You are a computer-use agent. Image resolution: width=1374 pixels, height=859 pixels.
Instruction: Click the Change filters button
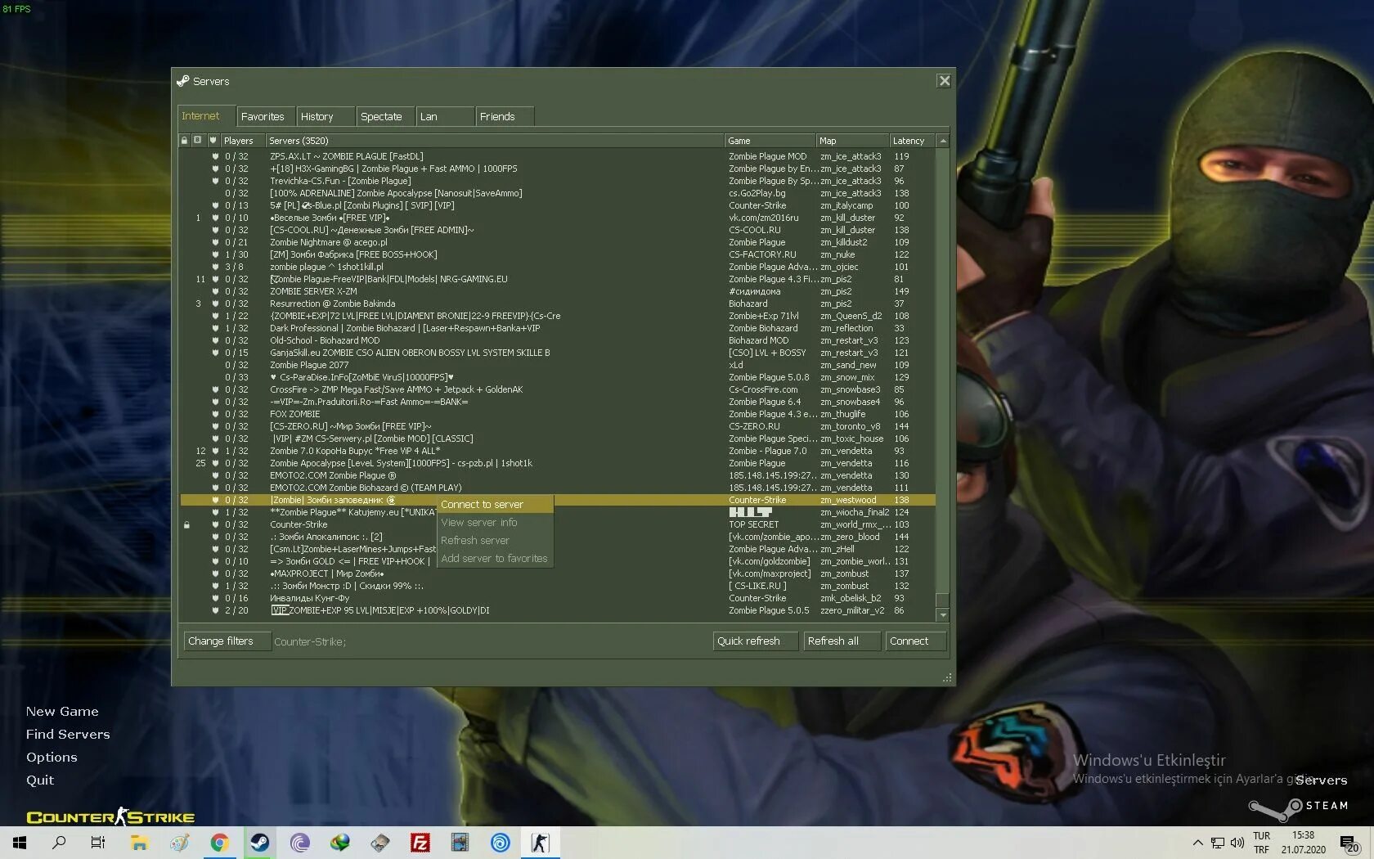click(x=227, y=641)
